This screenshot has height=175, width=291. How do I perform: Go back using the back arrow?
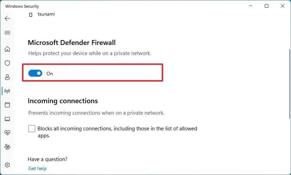7,19
